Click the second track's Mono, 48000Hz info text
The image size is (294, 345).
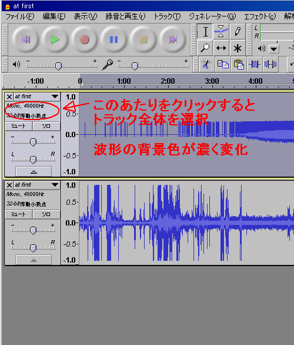click(x=25, y=194)
